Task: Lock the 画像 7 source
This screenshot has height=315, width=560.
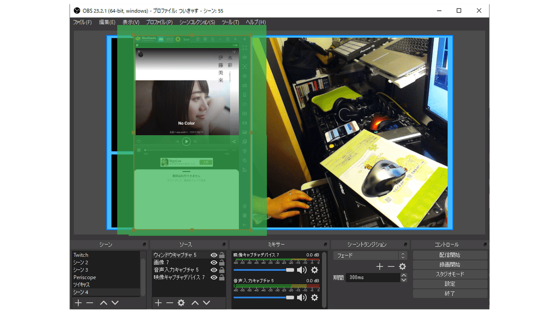Action: [222, 263]
